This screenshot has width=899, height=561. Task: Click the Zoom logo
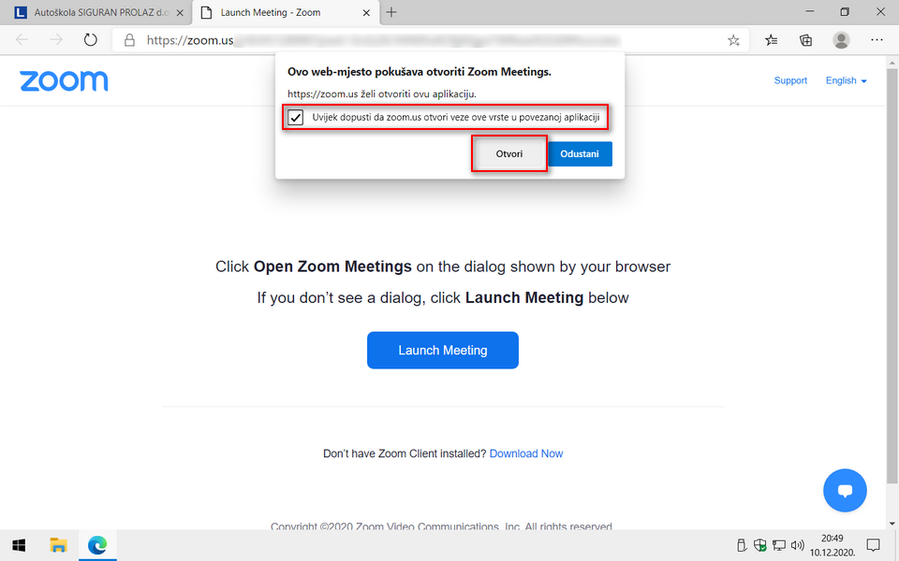[64, 80]
